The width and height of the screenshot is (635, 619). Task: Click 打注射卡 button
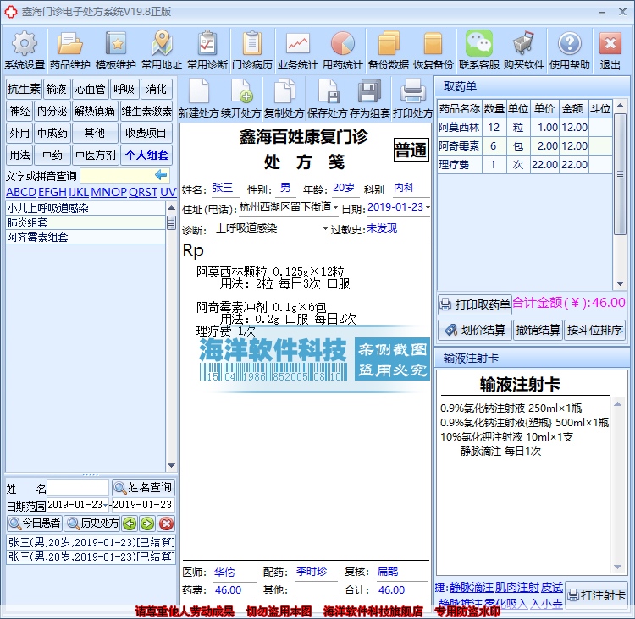click(596, 595)
